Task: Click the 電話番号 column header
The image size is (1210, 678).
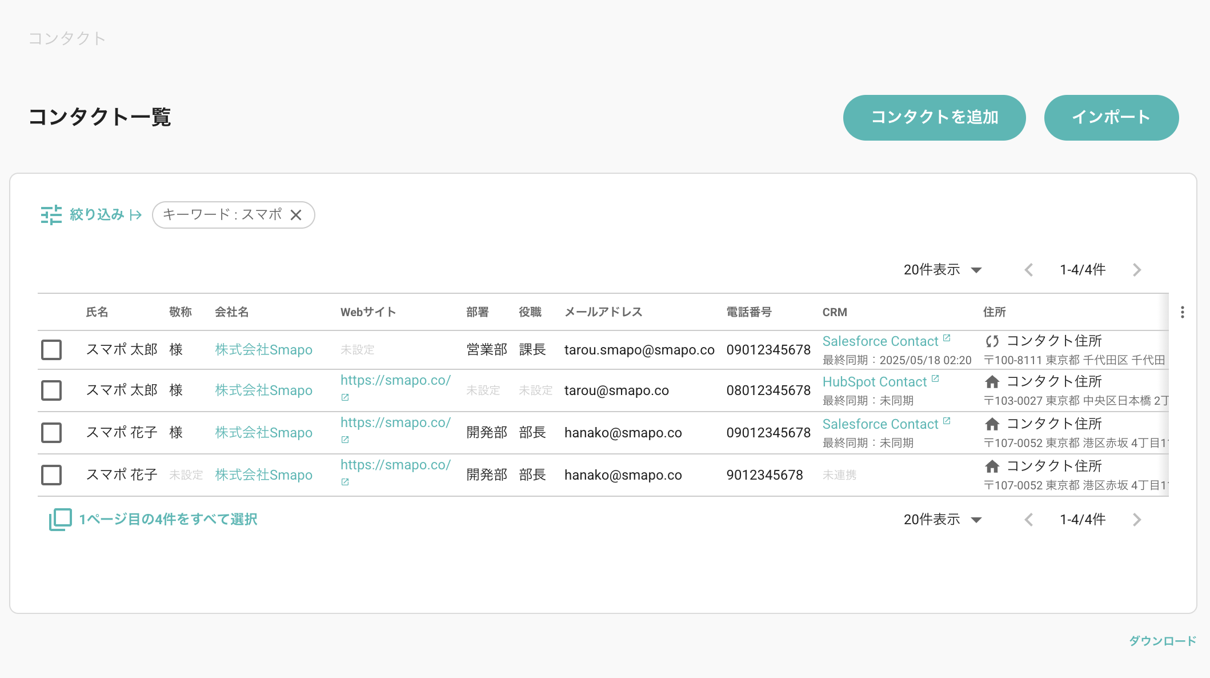Action: pyautogui.click(x=749, y=312)
